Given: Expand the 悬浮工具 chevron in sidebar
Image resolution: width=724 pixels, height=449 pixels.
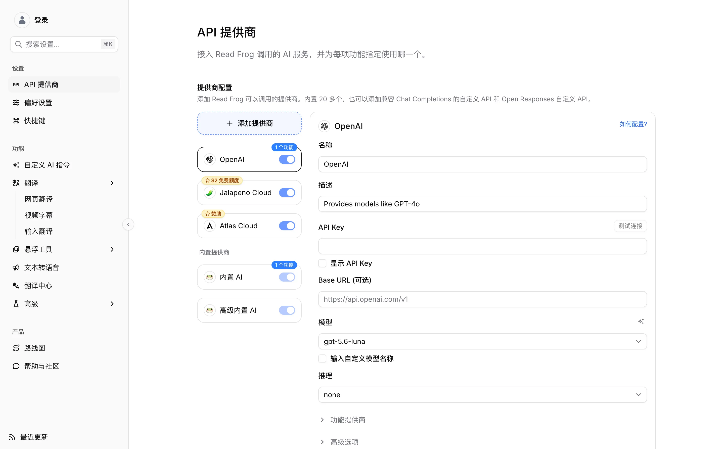Looking at the screenshot, I should pos(112,249).
